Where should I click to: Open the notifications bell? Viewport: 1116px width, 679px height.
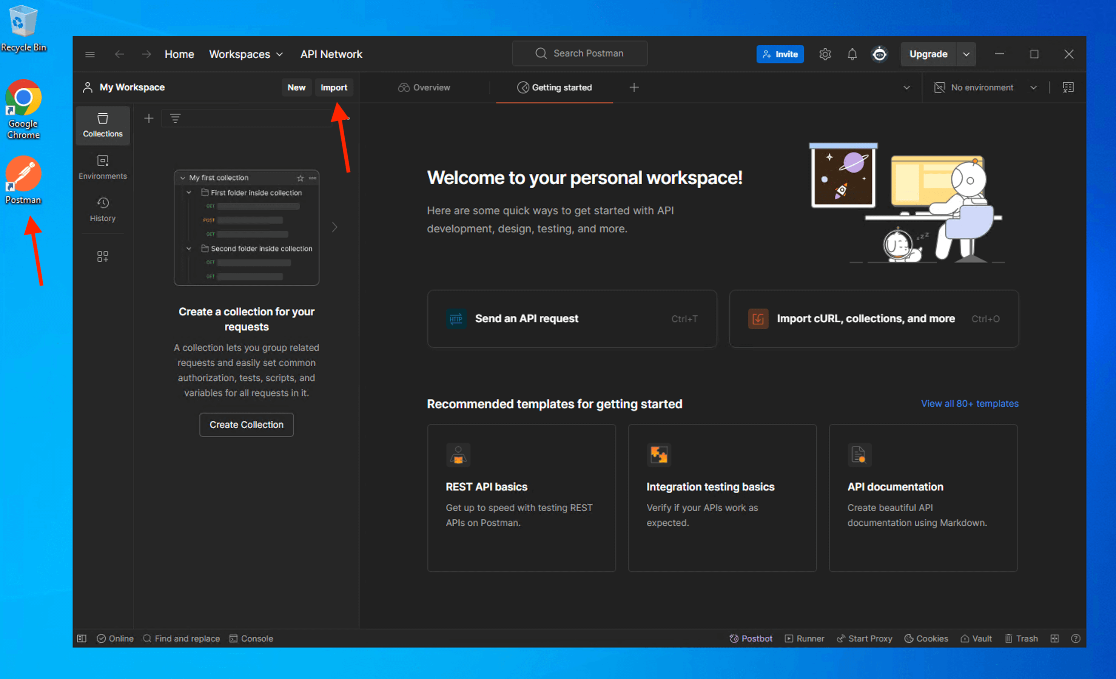(x=852, y=54)
